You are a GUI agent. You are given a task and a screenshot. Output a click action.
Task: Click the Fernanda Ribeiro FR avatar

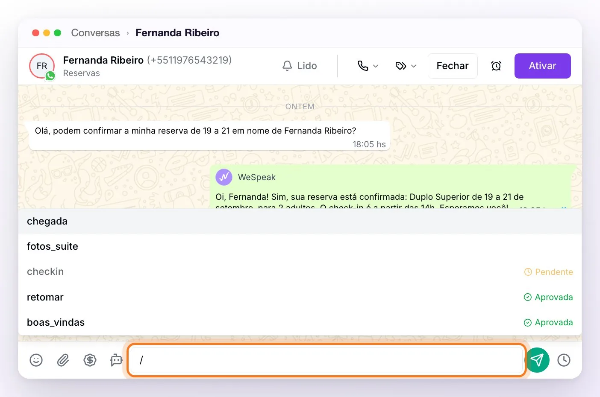(x=42, y=66)
